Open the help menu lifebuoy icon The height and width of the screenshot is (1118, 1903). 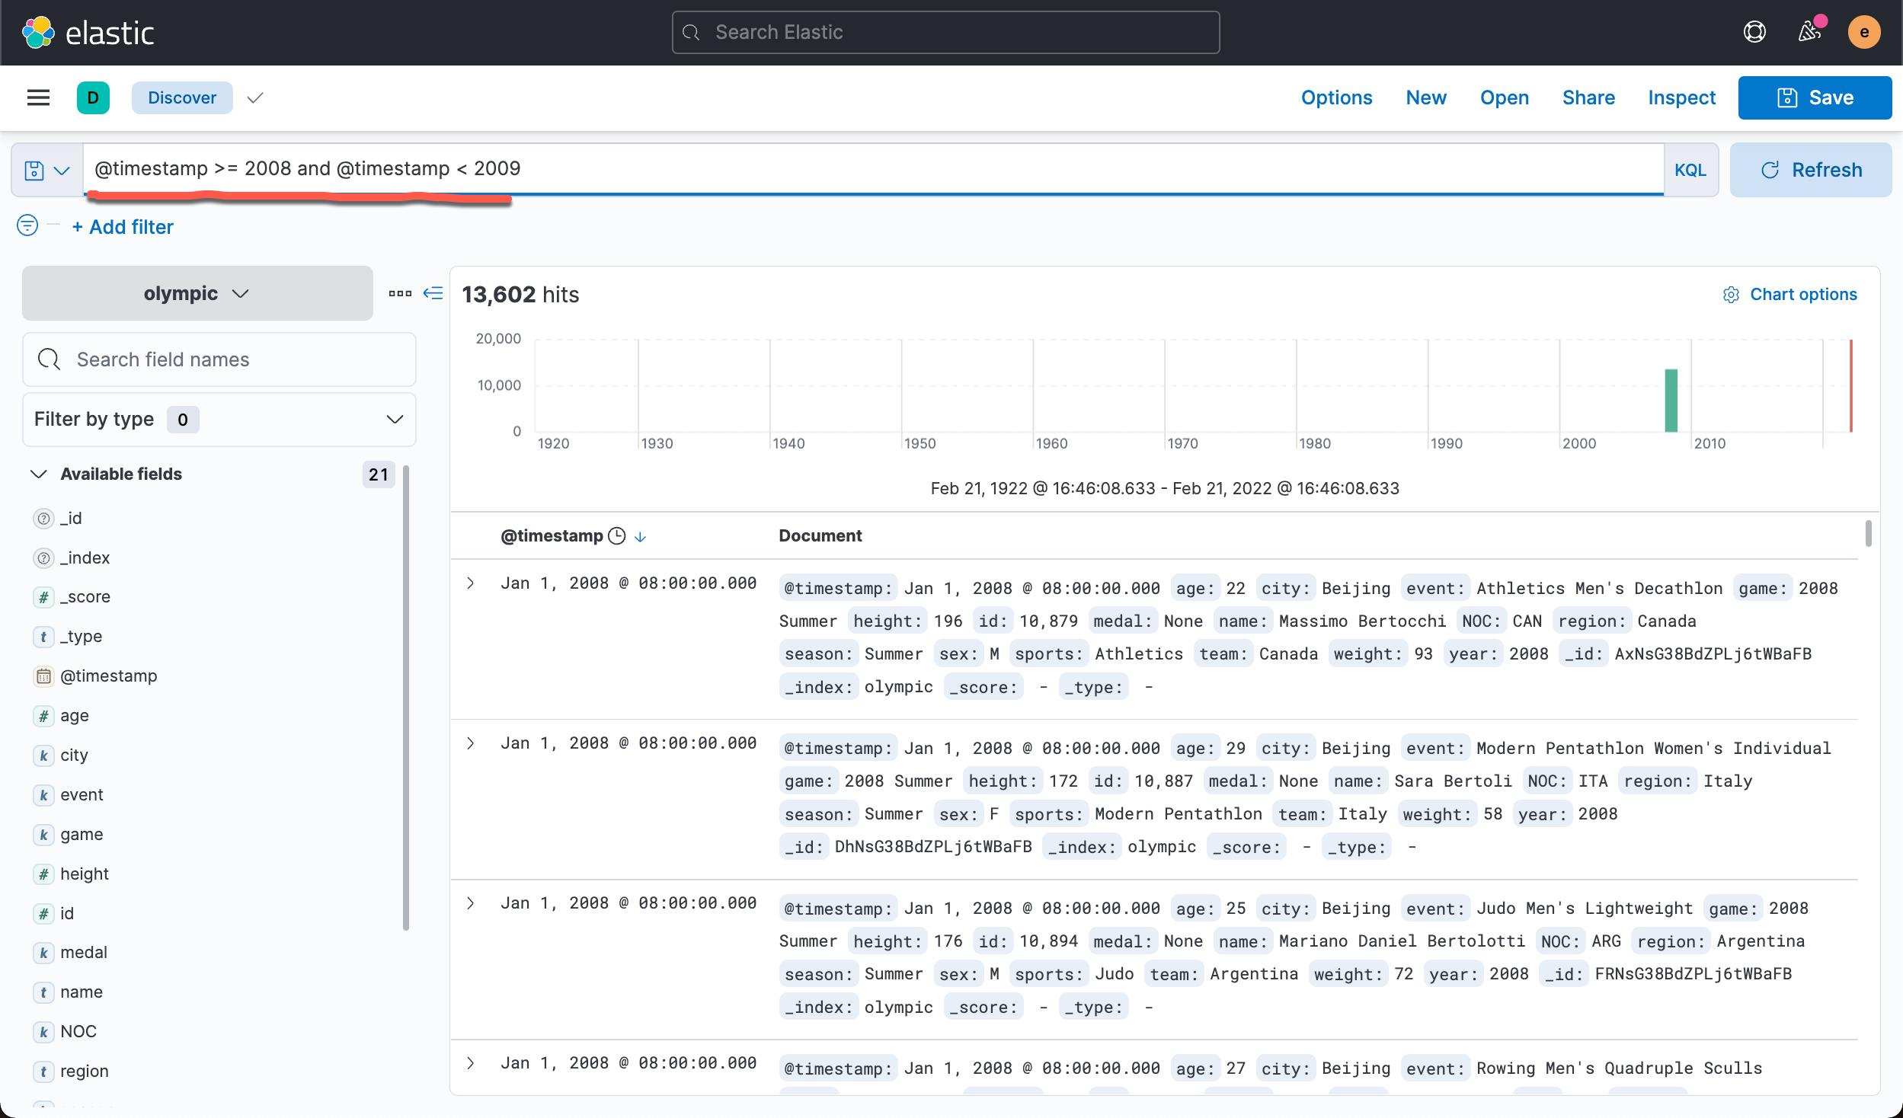(1754, 32)
